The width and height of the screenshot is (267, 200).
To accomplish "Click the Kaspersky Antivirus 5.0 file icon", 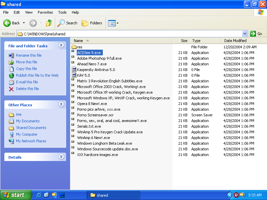I will pyautogui.click(x=74, y=70).
